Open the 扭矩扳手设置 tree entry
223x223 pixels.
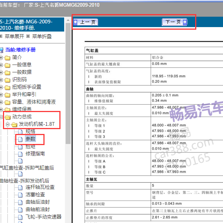coord(27,87)
